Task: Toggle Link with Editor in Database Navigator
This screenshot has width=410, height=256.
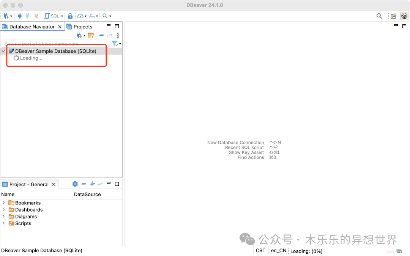Action: pyautogui.click(x=110, y=35)
